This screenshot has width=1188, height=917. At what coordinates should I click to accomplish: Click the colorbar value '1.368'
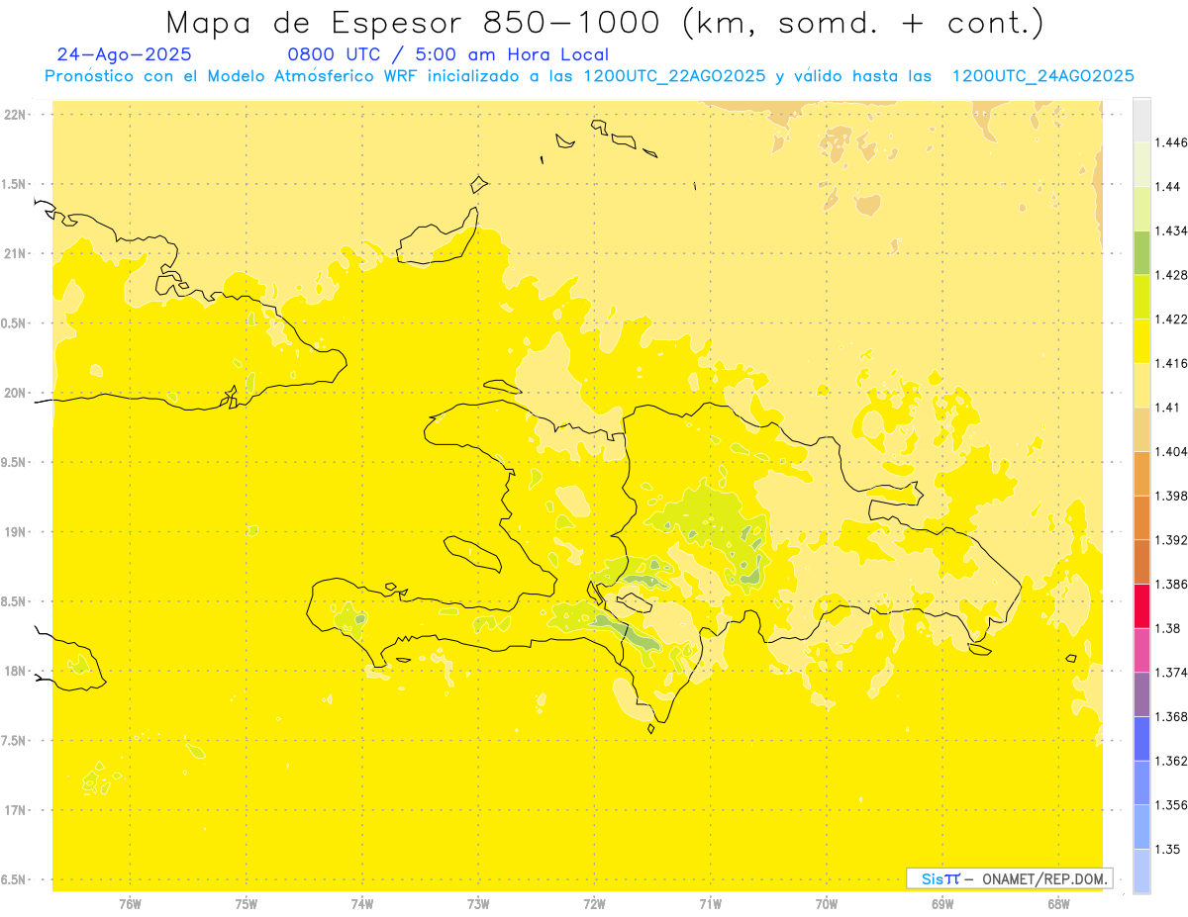point(1171,716)
